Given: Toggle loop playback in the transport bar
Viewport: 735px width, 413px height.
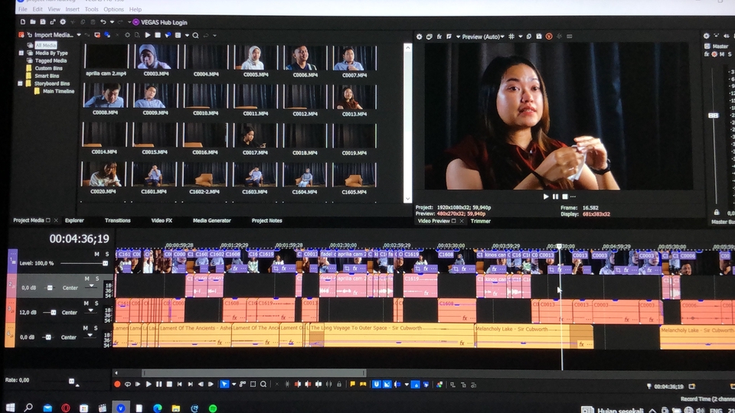Looking at the screenshot, I should coord(128,385).
